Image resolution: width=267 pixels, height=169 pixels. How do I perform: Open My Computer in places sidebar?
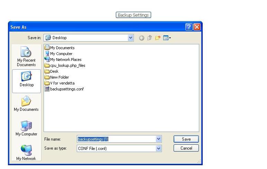(26, 128)
